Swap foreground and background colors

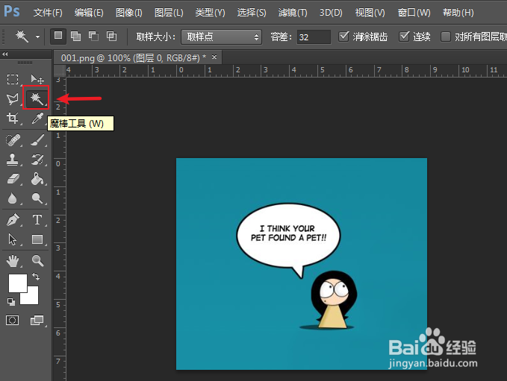(36, 277)
